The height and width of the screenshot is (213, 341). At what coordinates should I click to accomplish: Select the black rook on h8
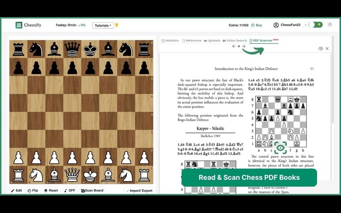[144, 49]
